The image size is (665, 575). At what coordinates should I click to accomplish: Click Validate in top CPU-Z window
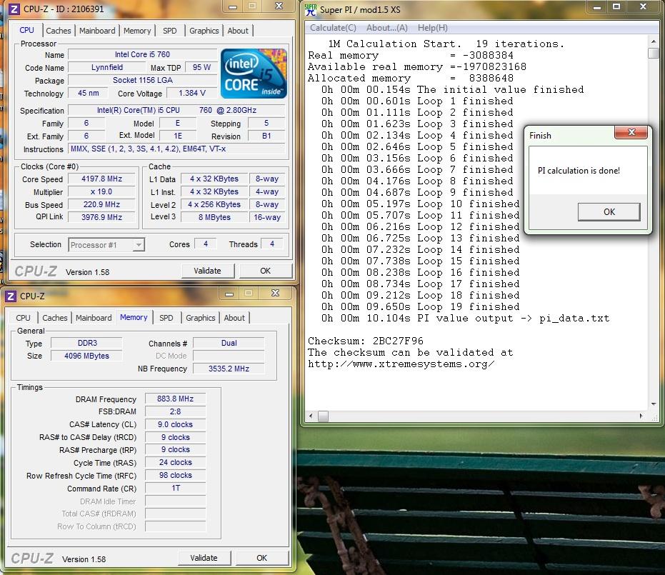click(207, 271)
